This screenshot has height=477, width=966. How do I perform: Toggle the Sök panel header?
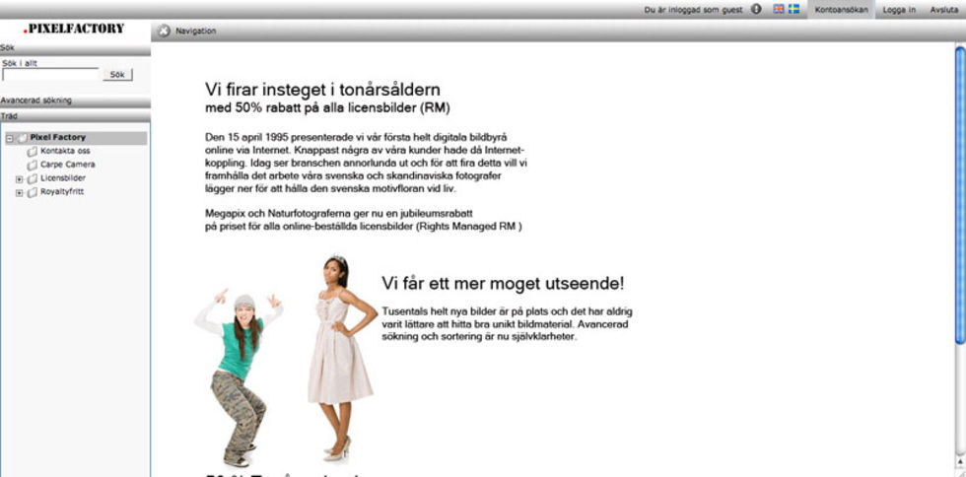pos(75,48)
